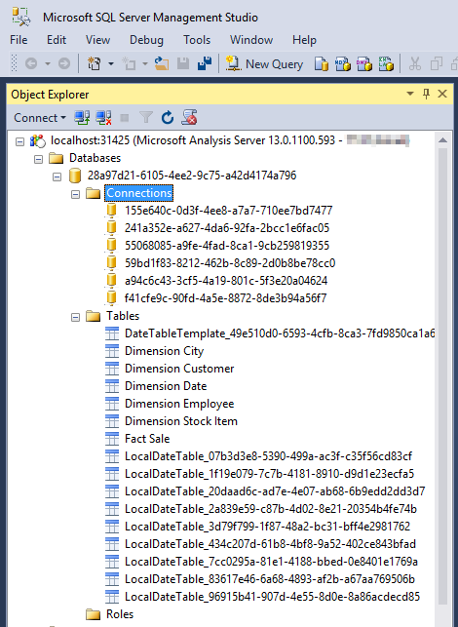The width and height of the screenshot is (458, 627).
Task: Select LocalDateTable_96915b41-907d-4e55-8d0e-8a86acdecd85
Action: 272,597
